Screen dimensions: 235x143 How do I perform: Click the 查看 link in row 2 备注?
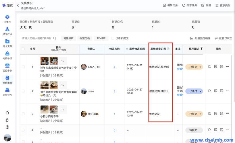coord(180,95)
